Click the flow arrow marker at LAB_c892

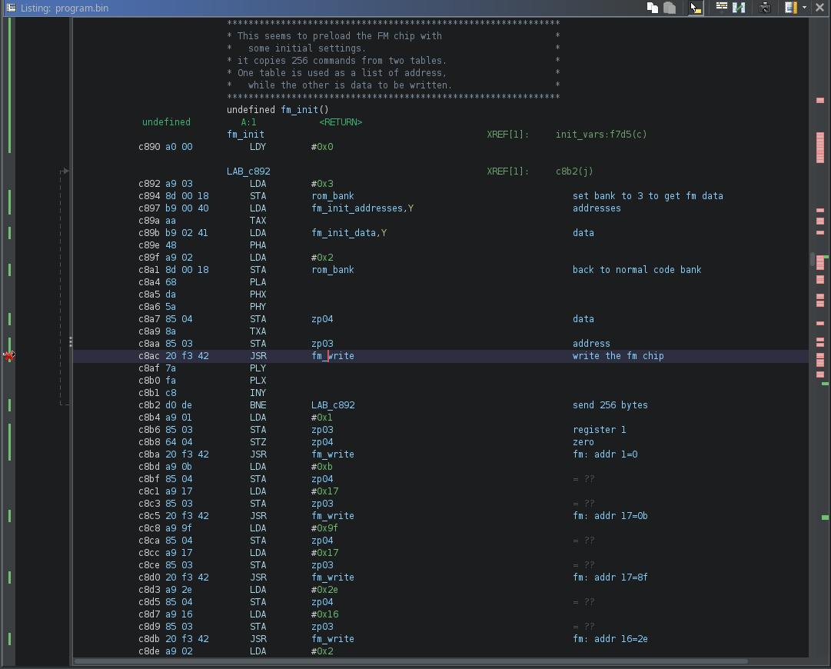(x=65, y=171)
